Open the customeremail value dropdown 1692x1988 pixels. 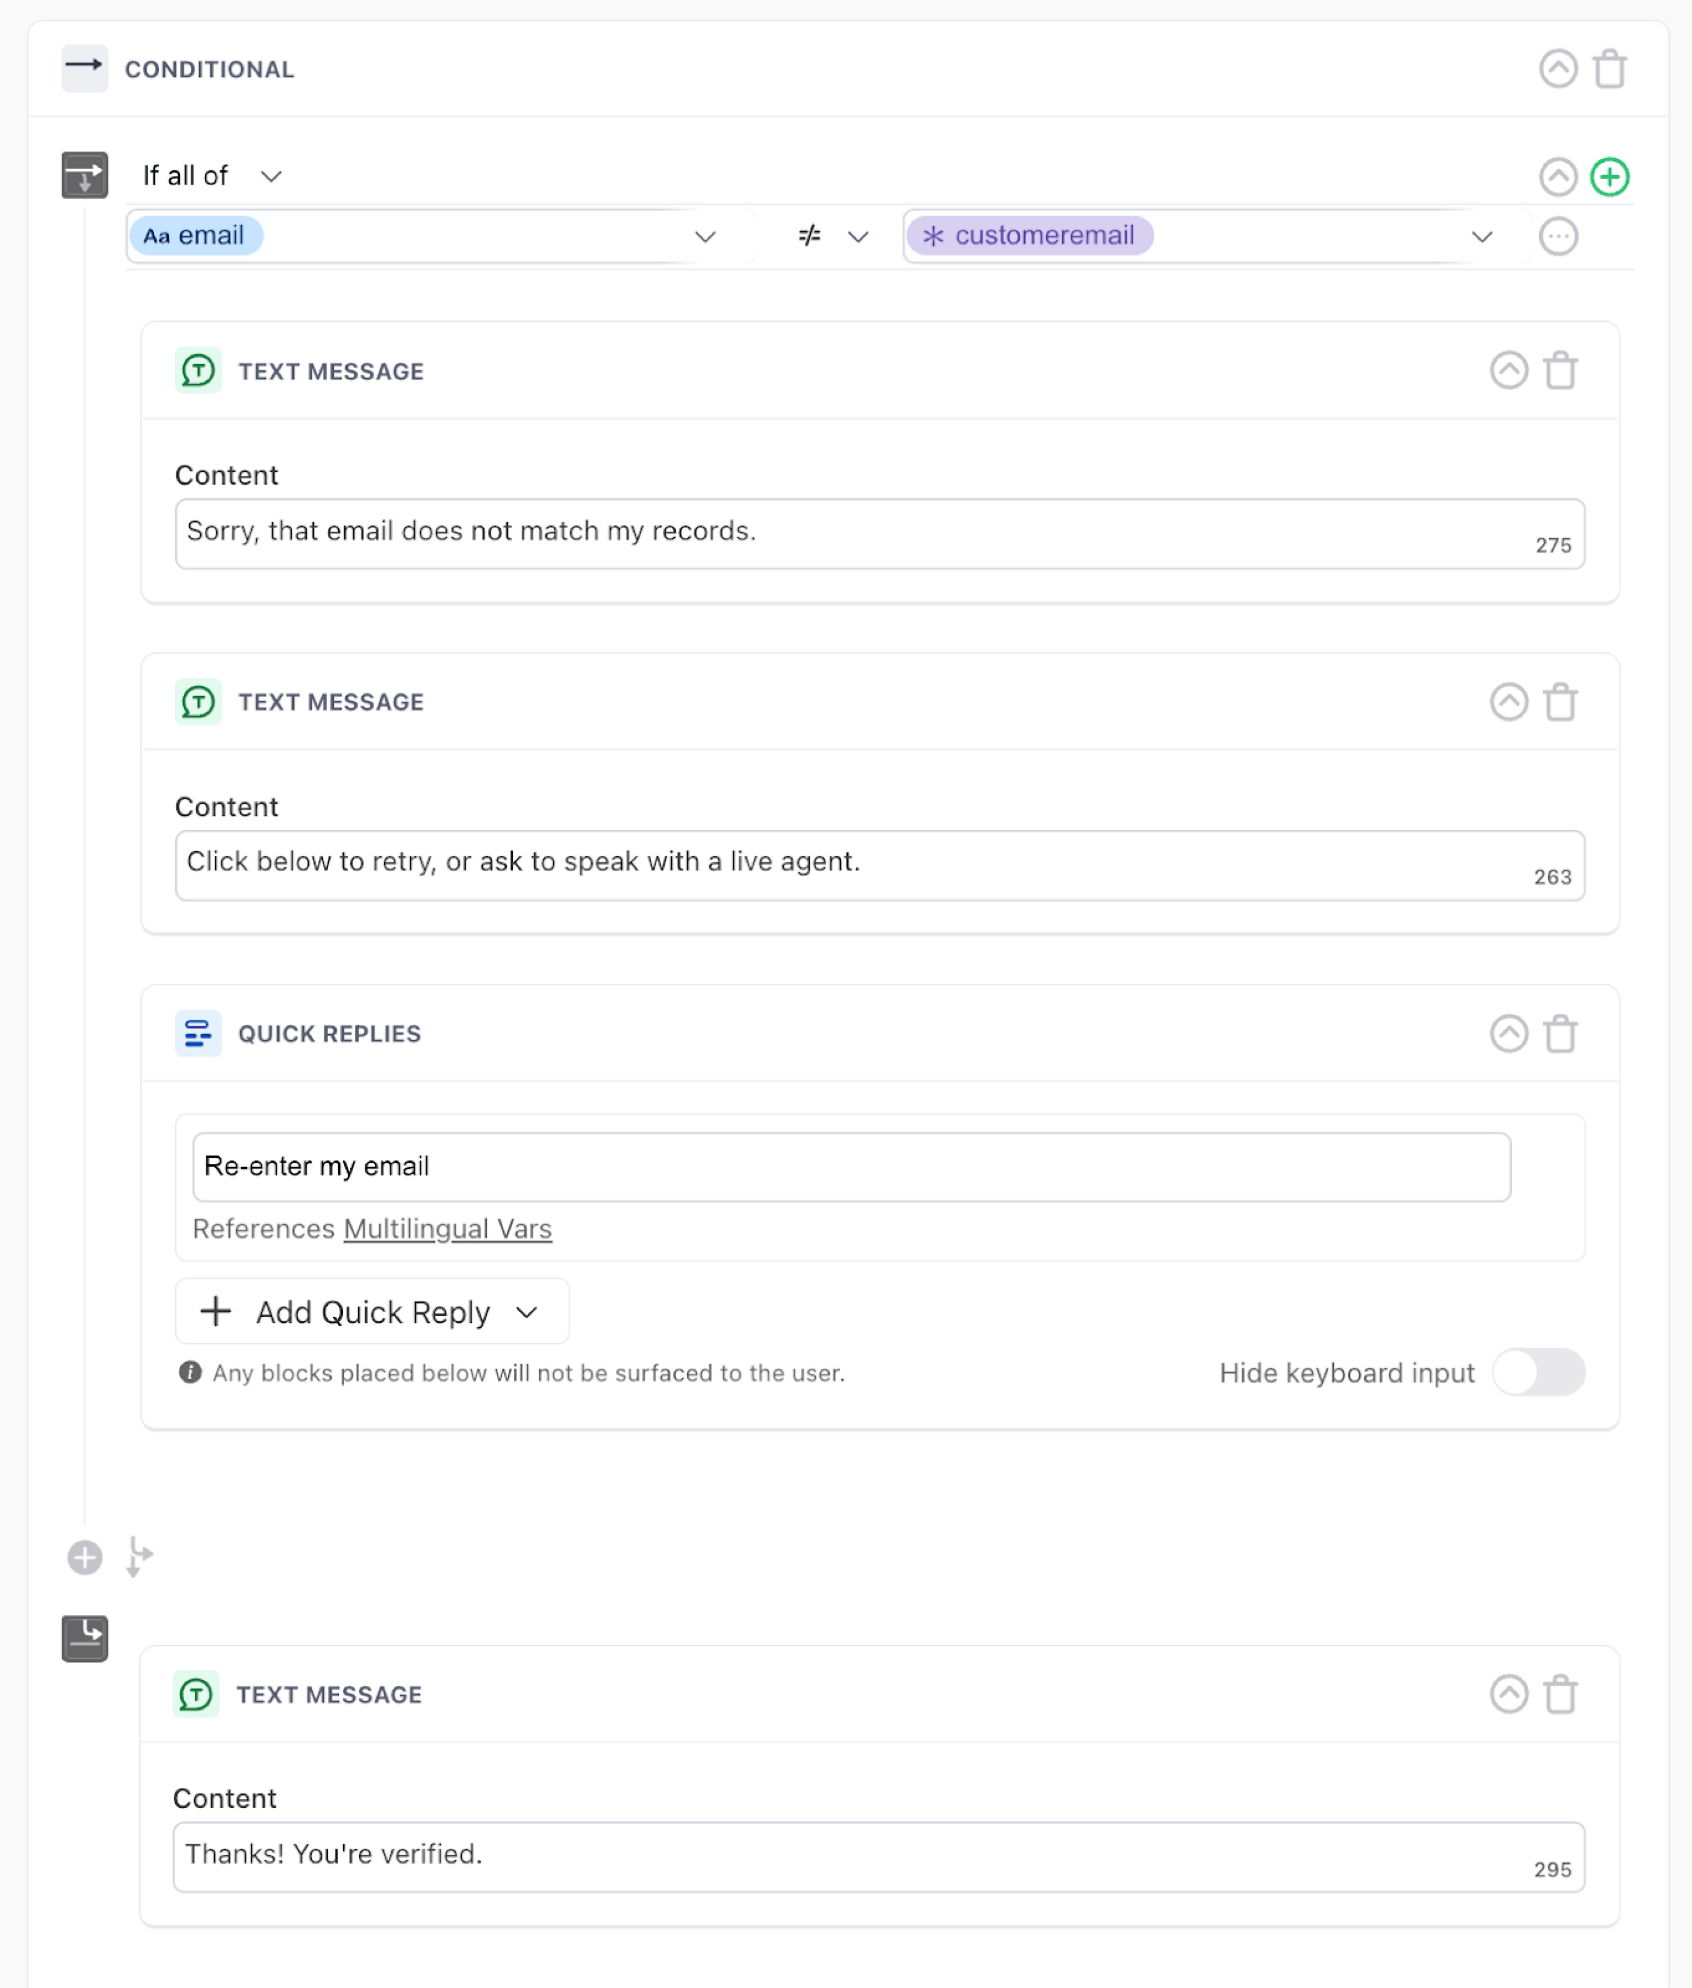click(x=1482, y=237)
